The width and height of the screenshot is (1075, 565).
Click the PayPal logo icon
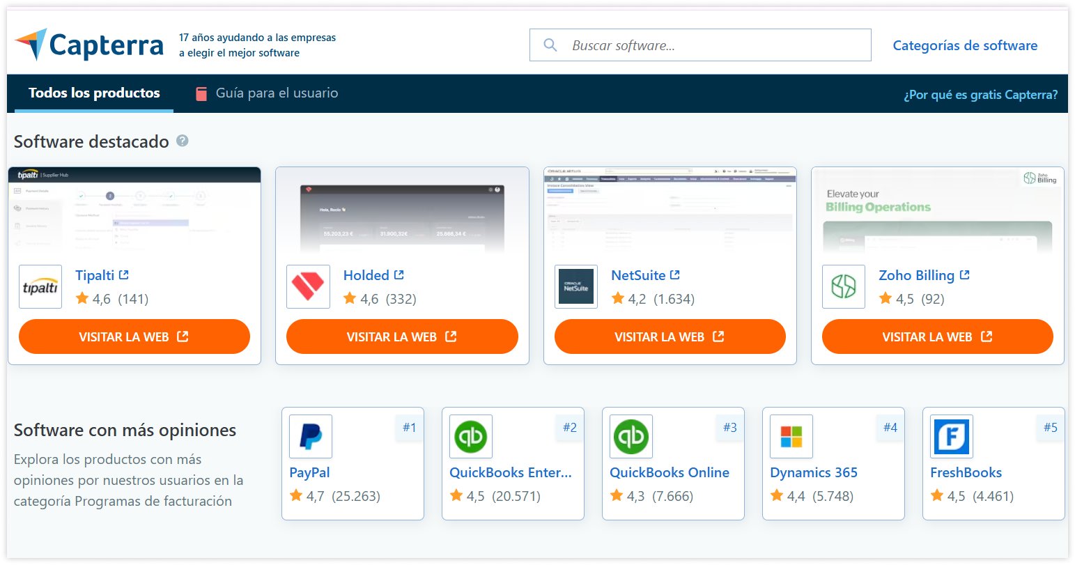(x=311, y=437)
